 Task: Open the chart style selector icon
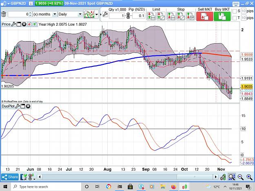[x=89, y=14]
